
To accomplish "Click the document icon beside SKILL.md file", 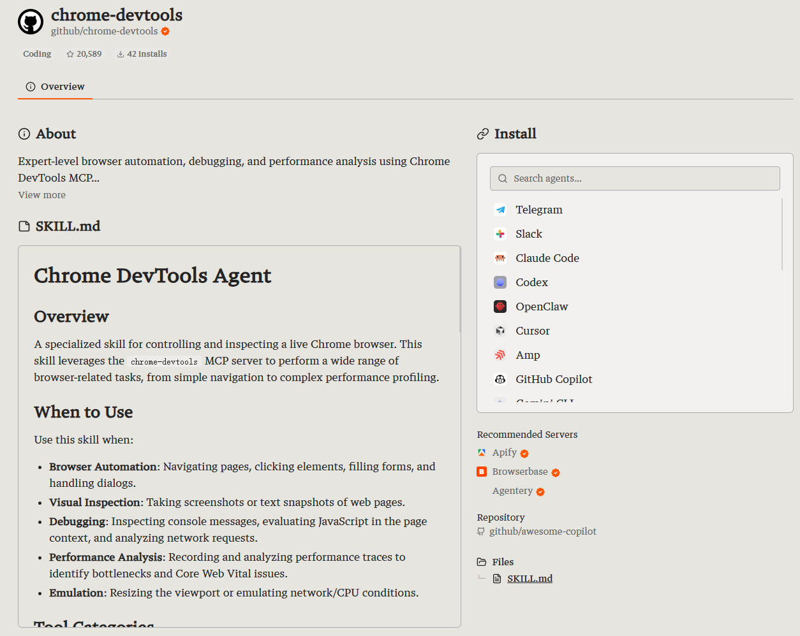I will tap(497, 579).
